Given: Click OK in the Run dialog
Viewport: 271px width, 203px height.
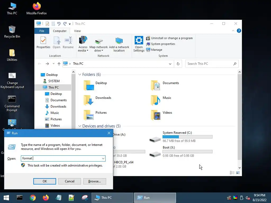Looking at the screenshot, I should tap(44, 181).
